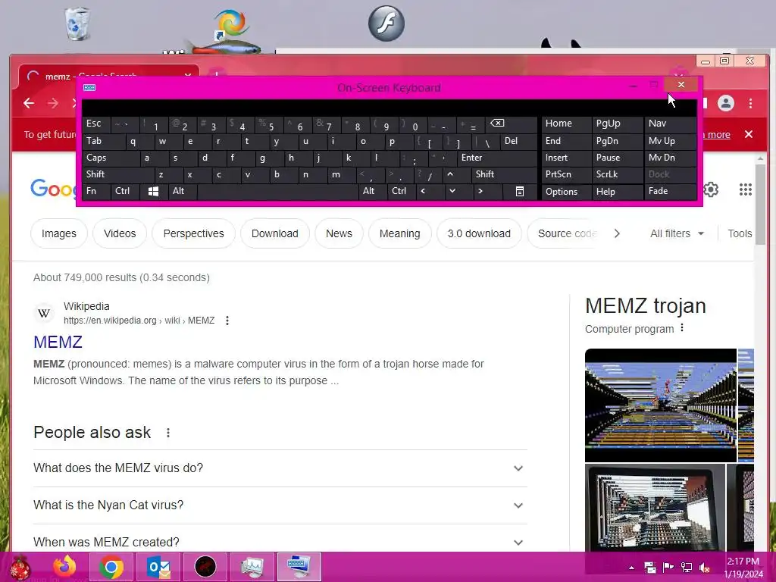Select the Videos filter chip

(x=119, y=233)
